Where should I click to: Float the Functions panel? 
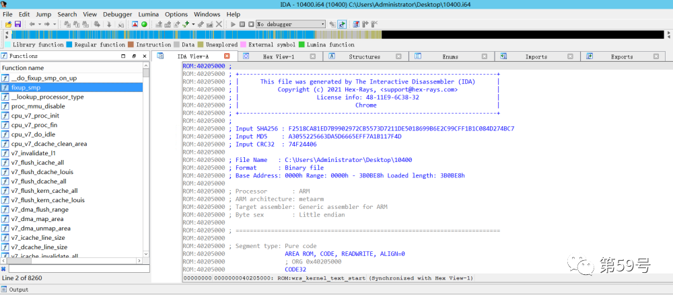pyautogui.click(x=134, y=56)
